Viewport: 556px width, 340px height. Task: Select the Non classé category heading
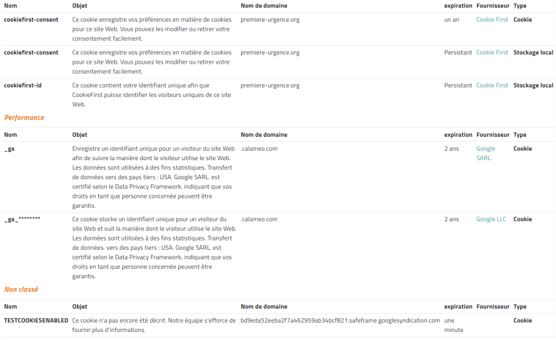[x=21, y=289]
